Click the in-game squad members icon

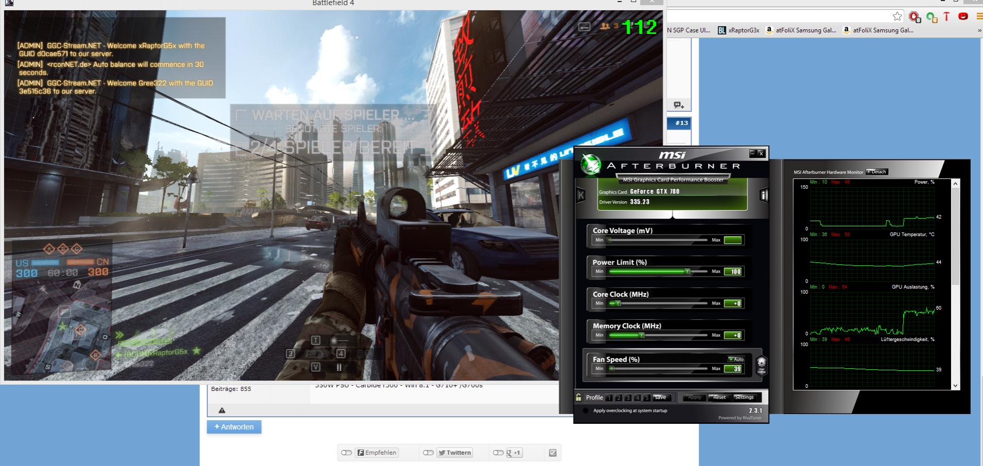[x=605, y=26]
